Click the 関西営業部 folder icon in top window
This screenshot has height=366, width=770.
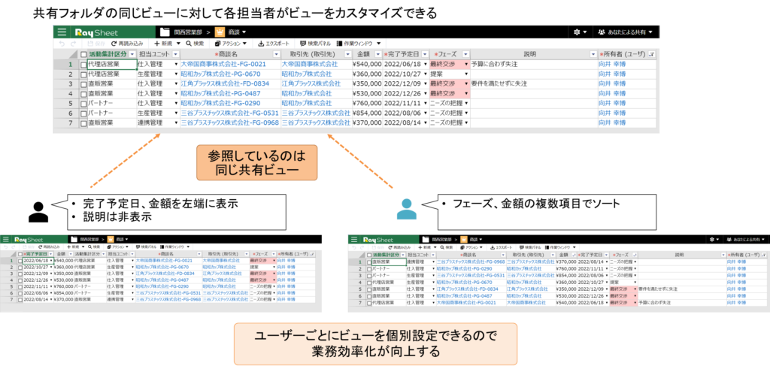(168, 32)
